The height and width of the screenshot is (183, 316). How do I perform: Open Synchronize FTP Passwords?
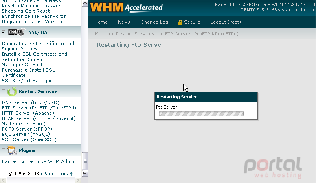pyautogui.click(x=34, y=16)
